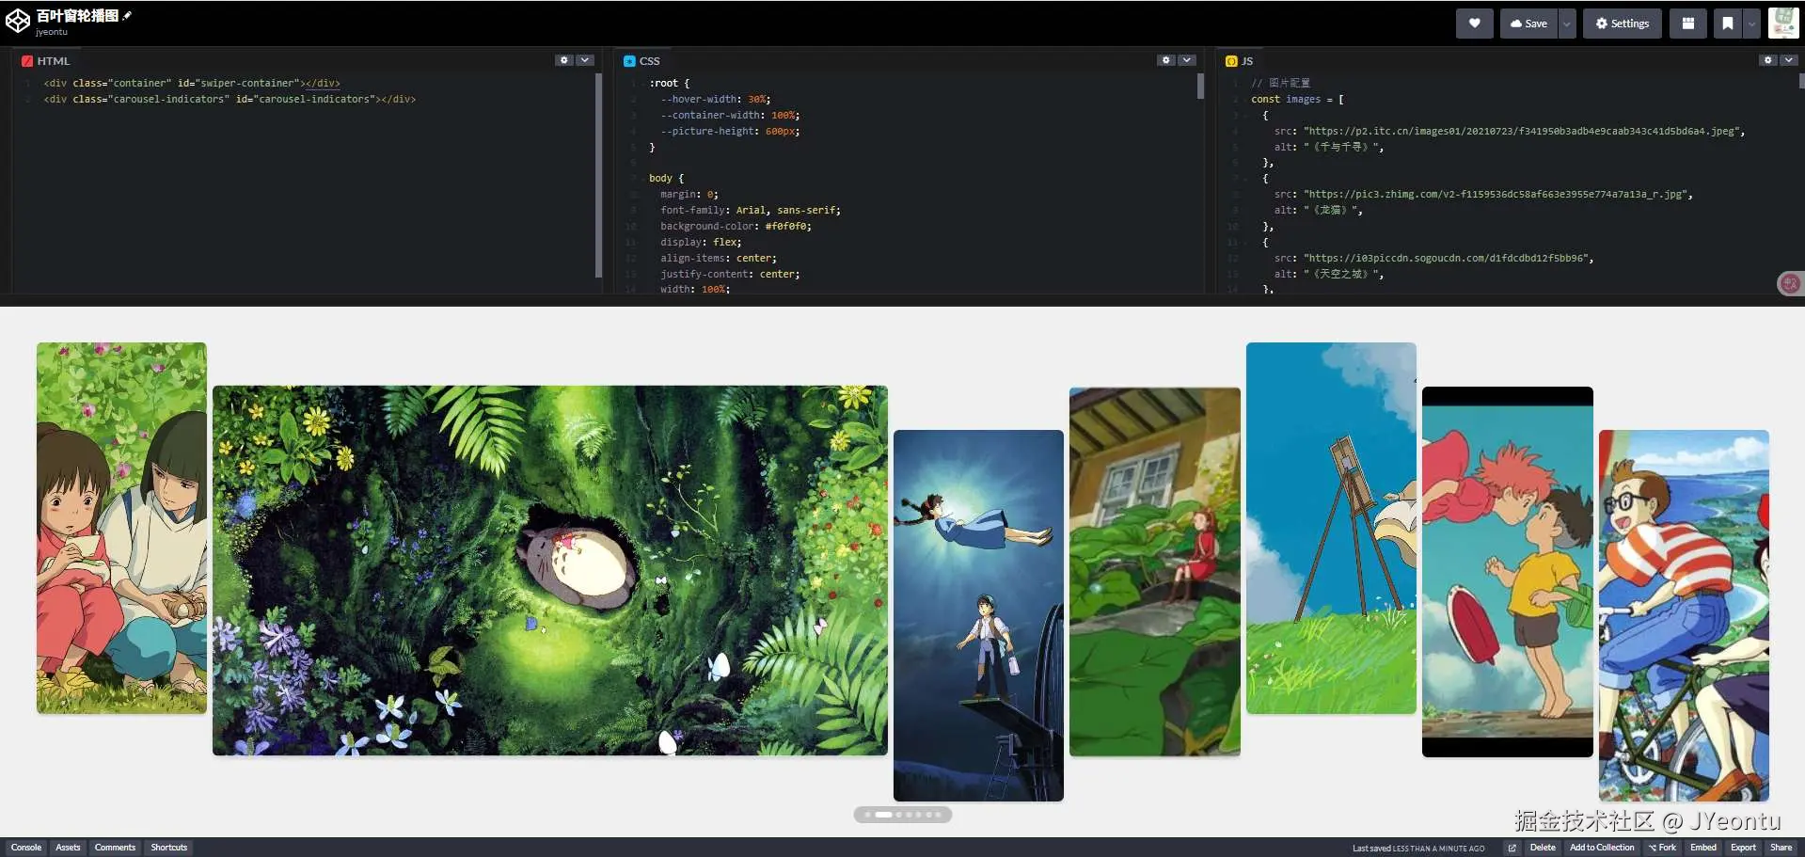The height and width of the screenshot is (857, 1805).
Task: Expand the JS editor options chevron
Action: 1789,60
